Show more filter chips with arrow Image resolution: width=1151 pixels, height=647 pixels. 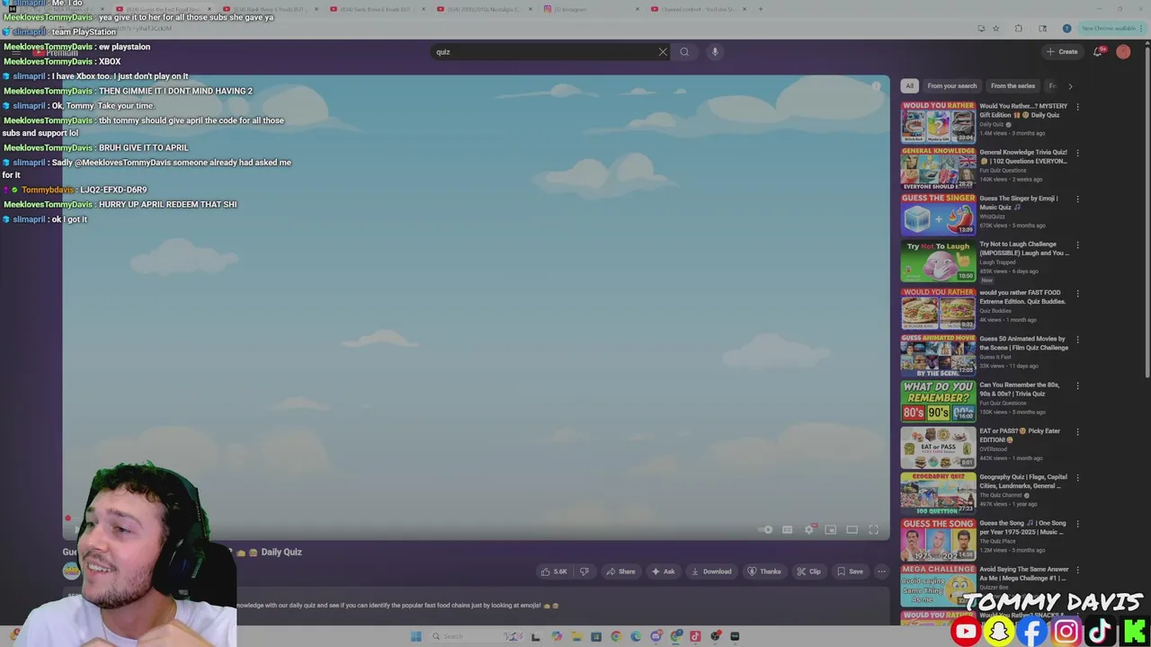click(x=1070, y=86)
